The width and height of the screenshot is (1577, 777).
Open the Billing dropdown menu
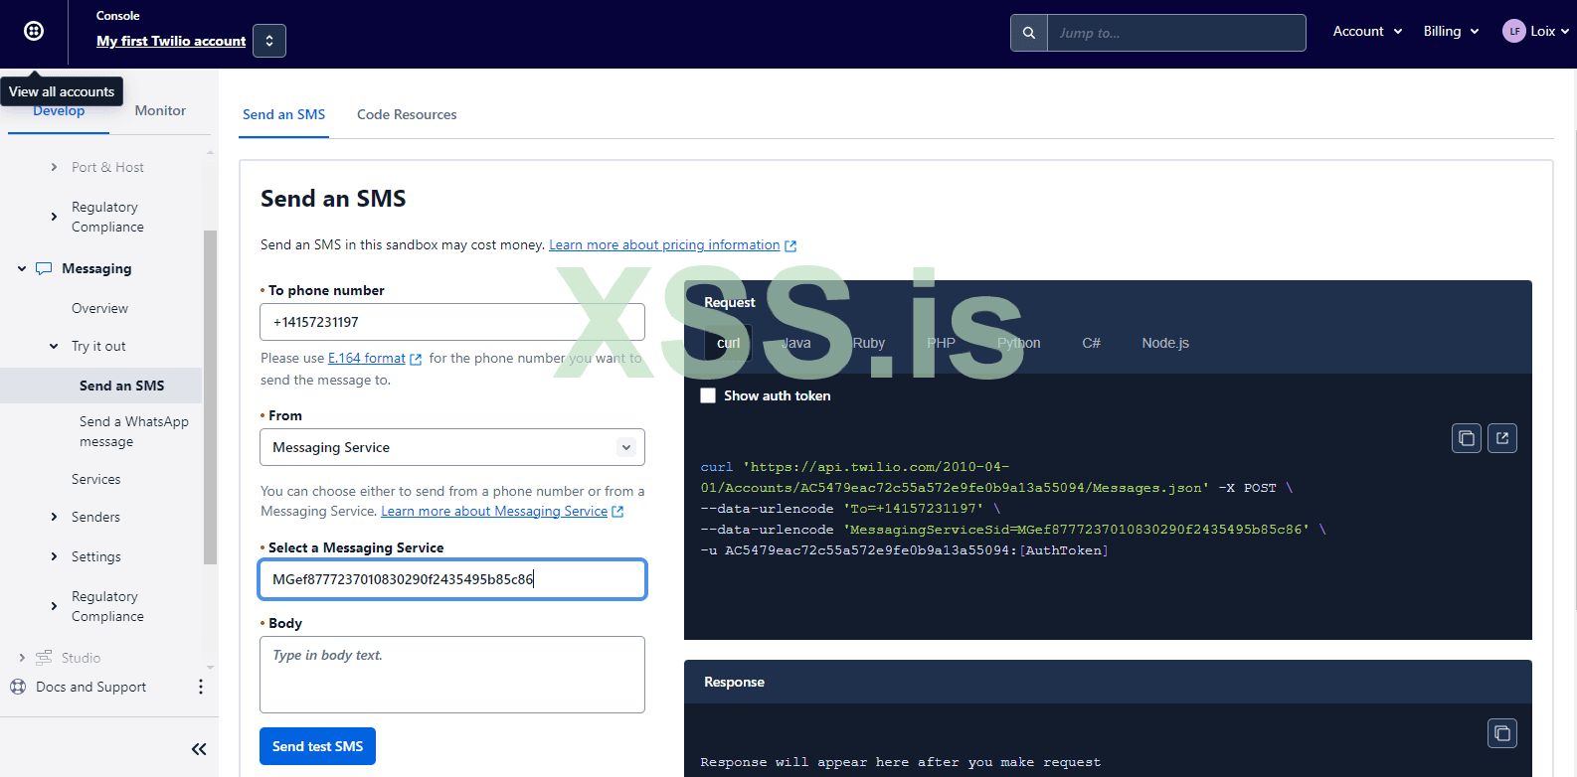(x=1452, y=32)
